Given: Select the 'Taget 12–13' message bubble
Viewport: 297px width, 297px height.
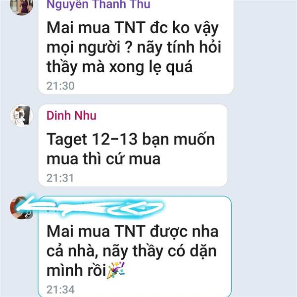Looking at the screenshot, I should 133,145.
